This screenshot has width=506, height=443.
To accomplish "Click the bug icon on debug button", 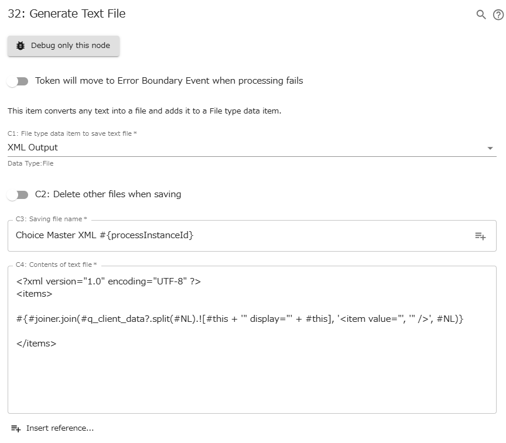I will tap(20, 46).
